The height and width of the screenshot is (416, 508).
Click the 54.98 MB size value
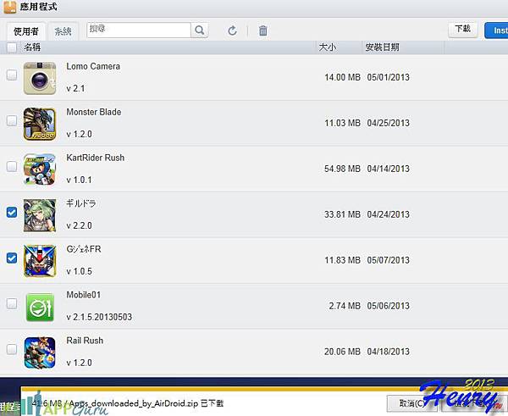click(342, 169)
